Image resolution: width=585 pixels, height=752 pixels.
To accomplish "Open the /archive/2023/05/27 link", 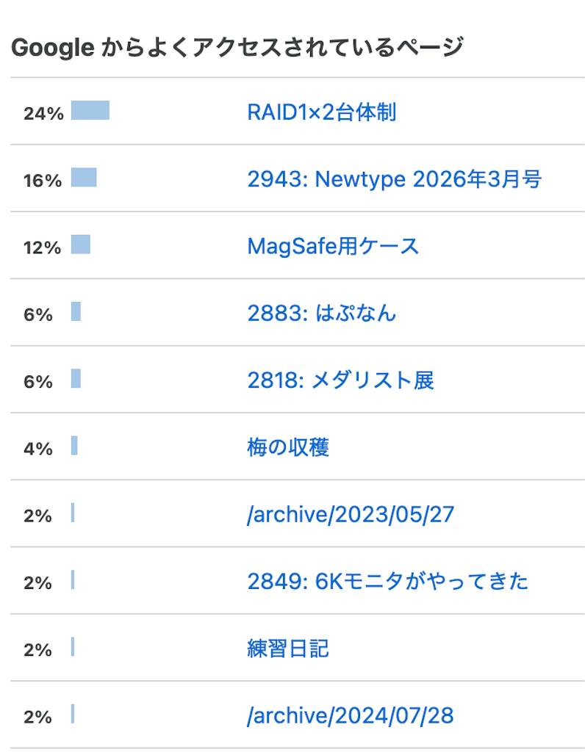I will click(351, 515).
